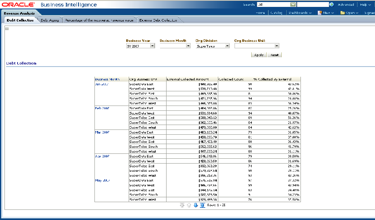Click the Debt Collection section title
The width and height of the screenshot is (375, 220).
tap(21, 63)
